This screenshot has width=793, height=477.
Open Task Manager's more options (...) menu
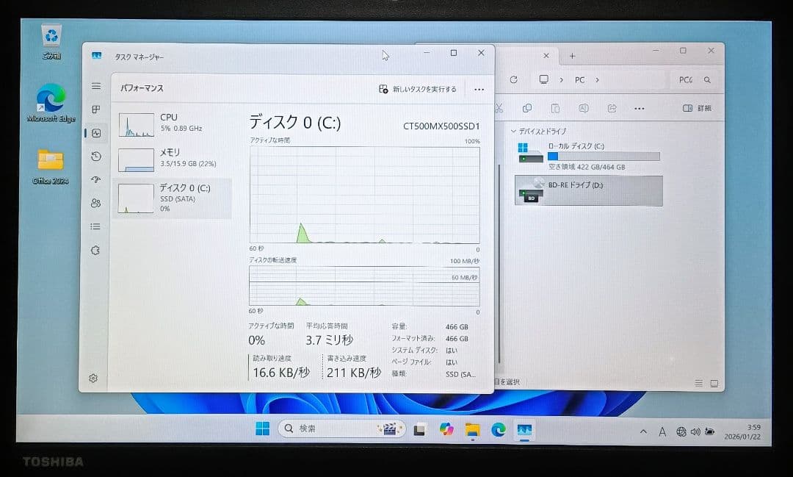(x=479, y=89)
